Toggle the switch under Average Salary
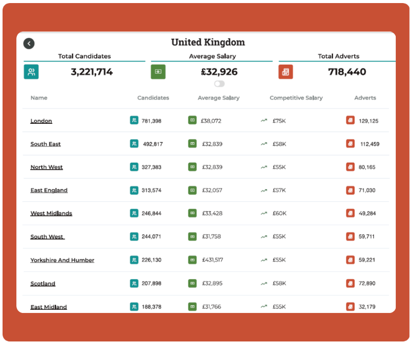Viewport: 411px width, 343px height. pos(220,84)
